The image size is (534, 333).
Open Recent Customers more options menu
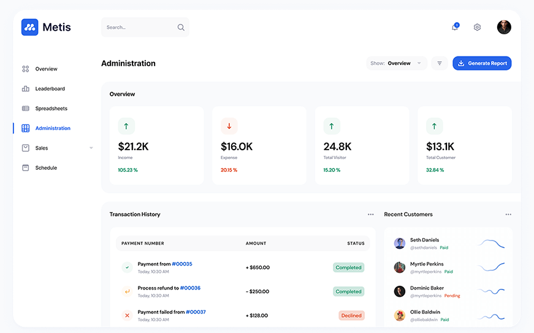pos(508,215)
